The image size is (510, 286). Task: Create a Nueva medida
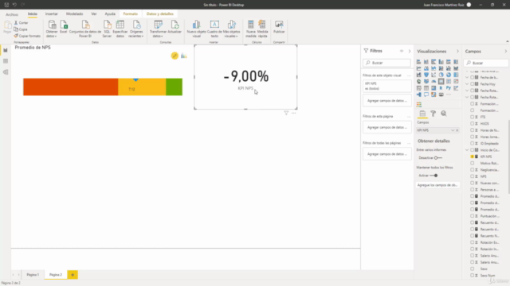(x=251, y=29)
